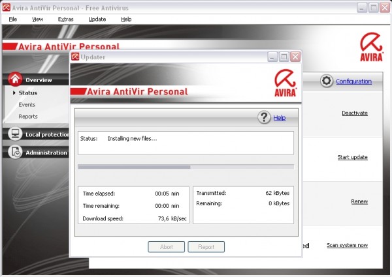
Task: Close the main Avira AntiVir window
Action: coord(385,8)
